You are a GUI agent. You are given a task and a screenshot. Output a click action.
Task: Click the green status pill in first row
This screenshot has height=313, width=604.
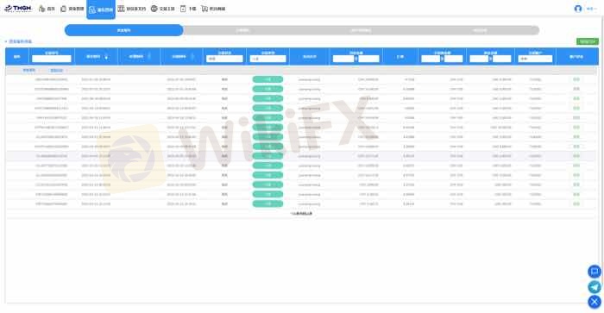267,79
